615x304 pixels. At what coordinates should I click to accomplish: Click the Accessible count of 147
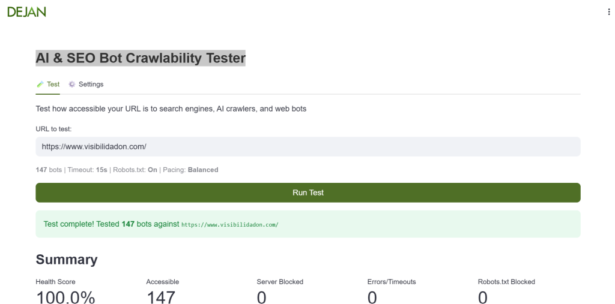coord(161,297)
